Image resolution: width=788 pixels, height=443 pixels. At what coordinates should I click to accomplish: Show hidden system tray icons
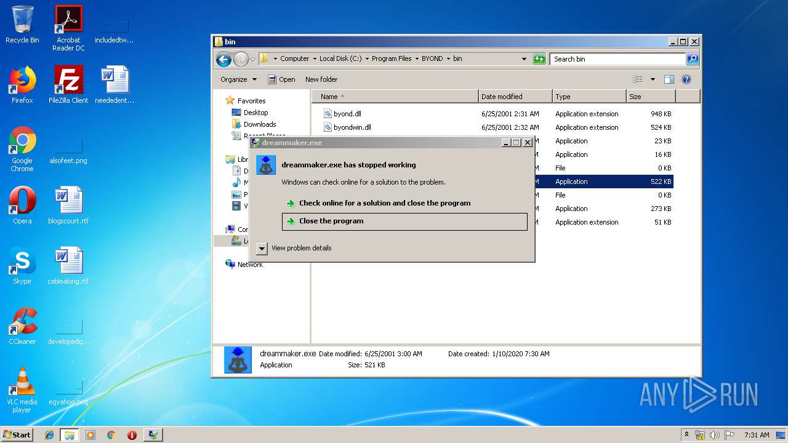point(686,435)
